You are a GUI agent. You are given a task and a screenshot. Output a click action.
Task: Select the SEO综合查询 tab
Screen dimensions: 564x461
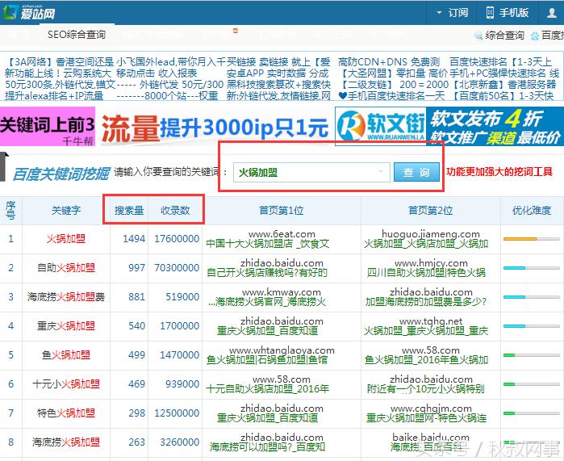(77, 35)
